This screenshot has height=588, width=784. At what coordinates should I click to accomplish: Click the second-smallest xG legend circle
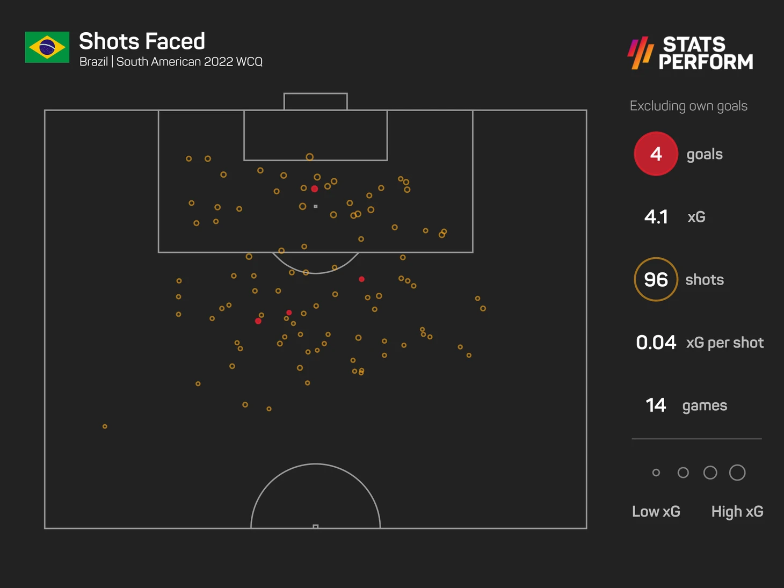coord(683,473)
